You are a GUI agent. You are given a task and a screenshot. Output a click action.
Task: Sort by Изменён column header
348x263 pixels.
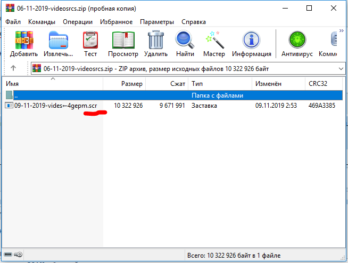coord(278,84)
